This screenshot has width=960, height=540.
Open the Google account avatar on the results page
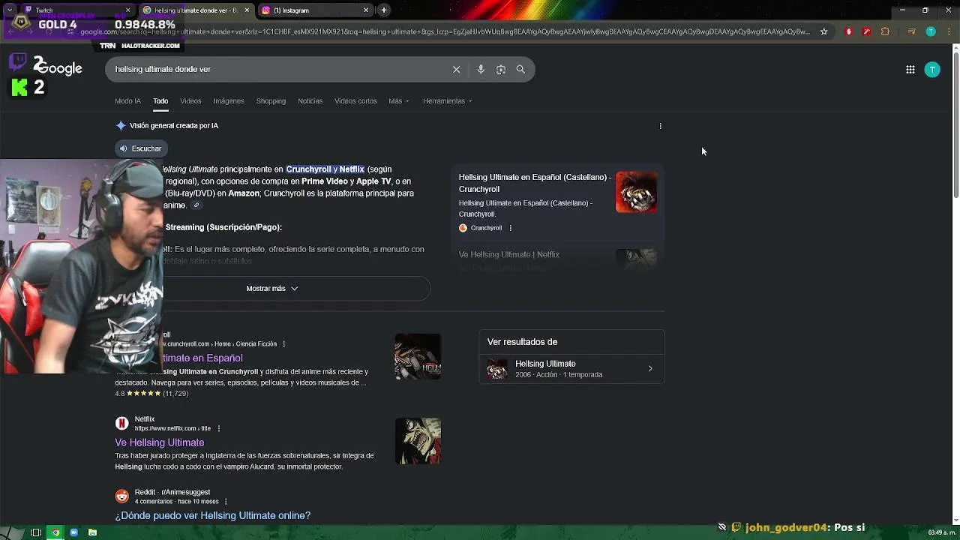932,70
